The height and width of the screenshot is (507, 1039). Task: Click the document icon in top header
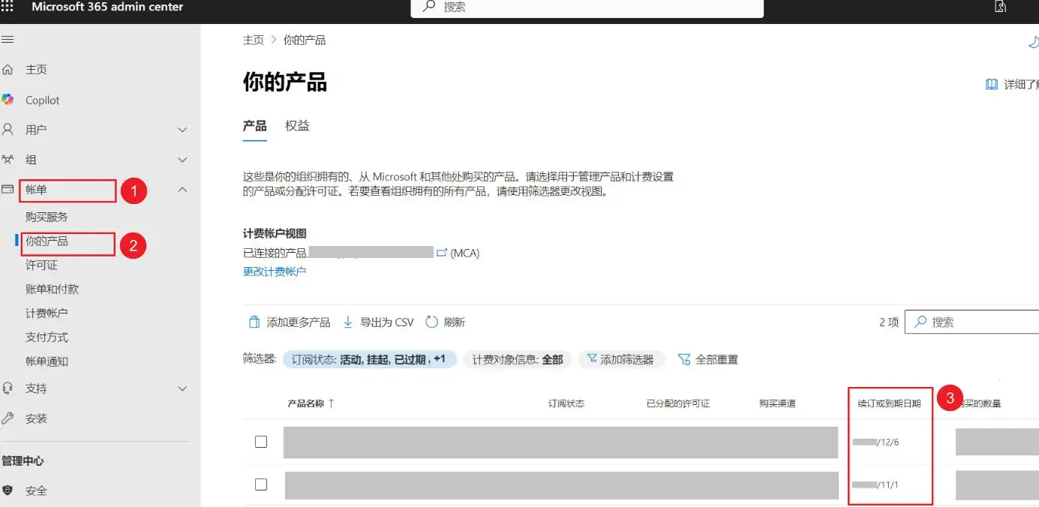pyautogui.click(x=1000, y=7)
